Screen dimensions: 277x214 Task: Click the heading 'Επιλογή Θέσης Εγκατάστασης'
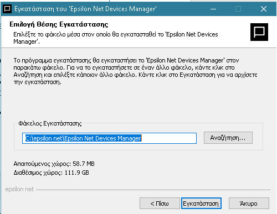click(x=59, y=24)
